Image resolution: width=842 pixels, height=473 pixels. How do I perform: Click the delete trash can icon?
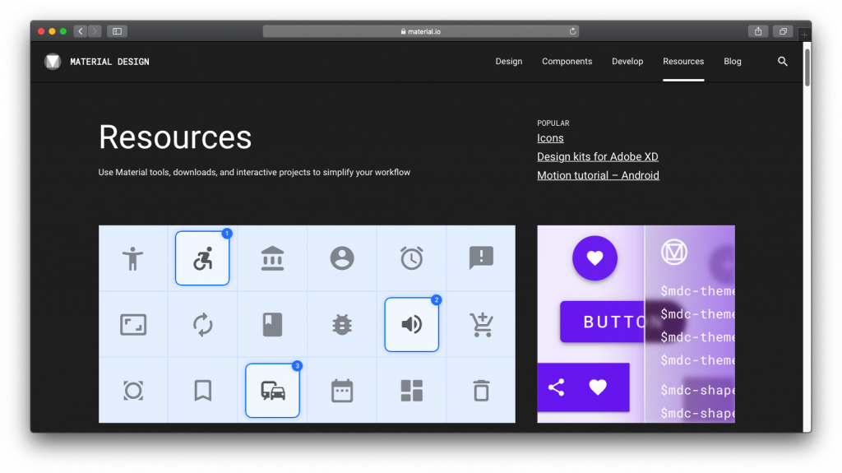[x=481, y=391]
